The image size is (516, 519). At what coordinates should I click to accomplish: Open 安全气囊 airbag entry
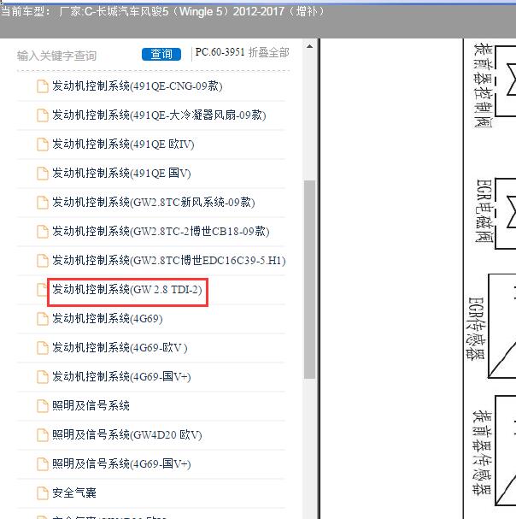(x=74, y=493)
